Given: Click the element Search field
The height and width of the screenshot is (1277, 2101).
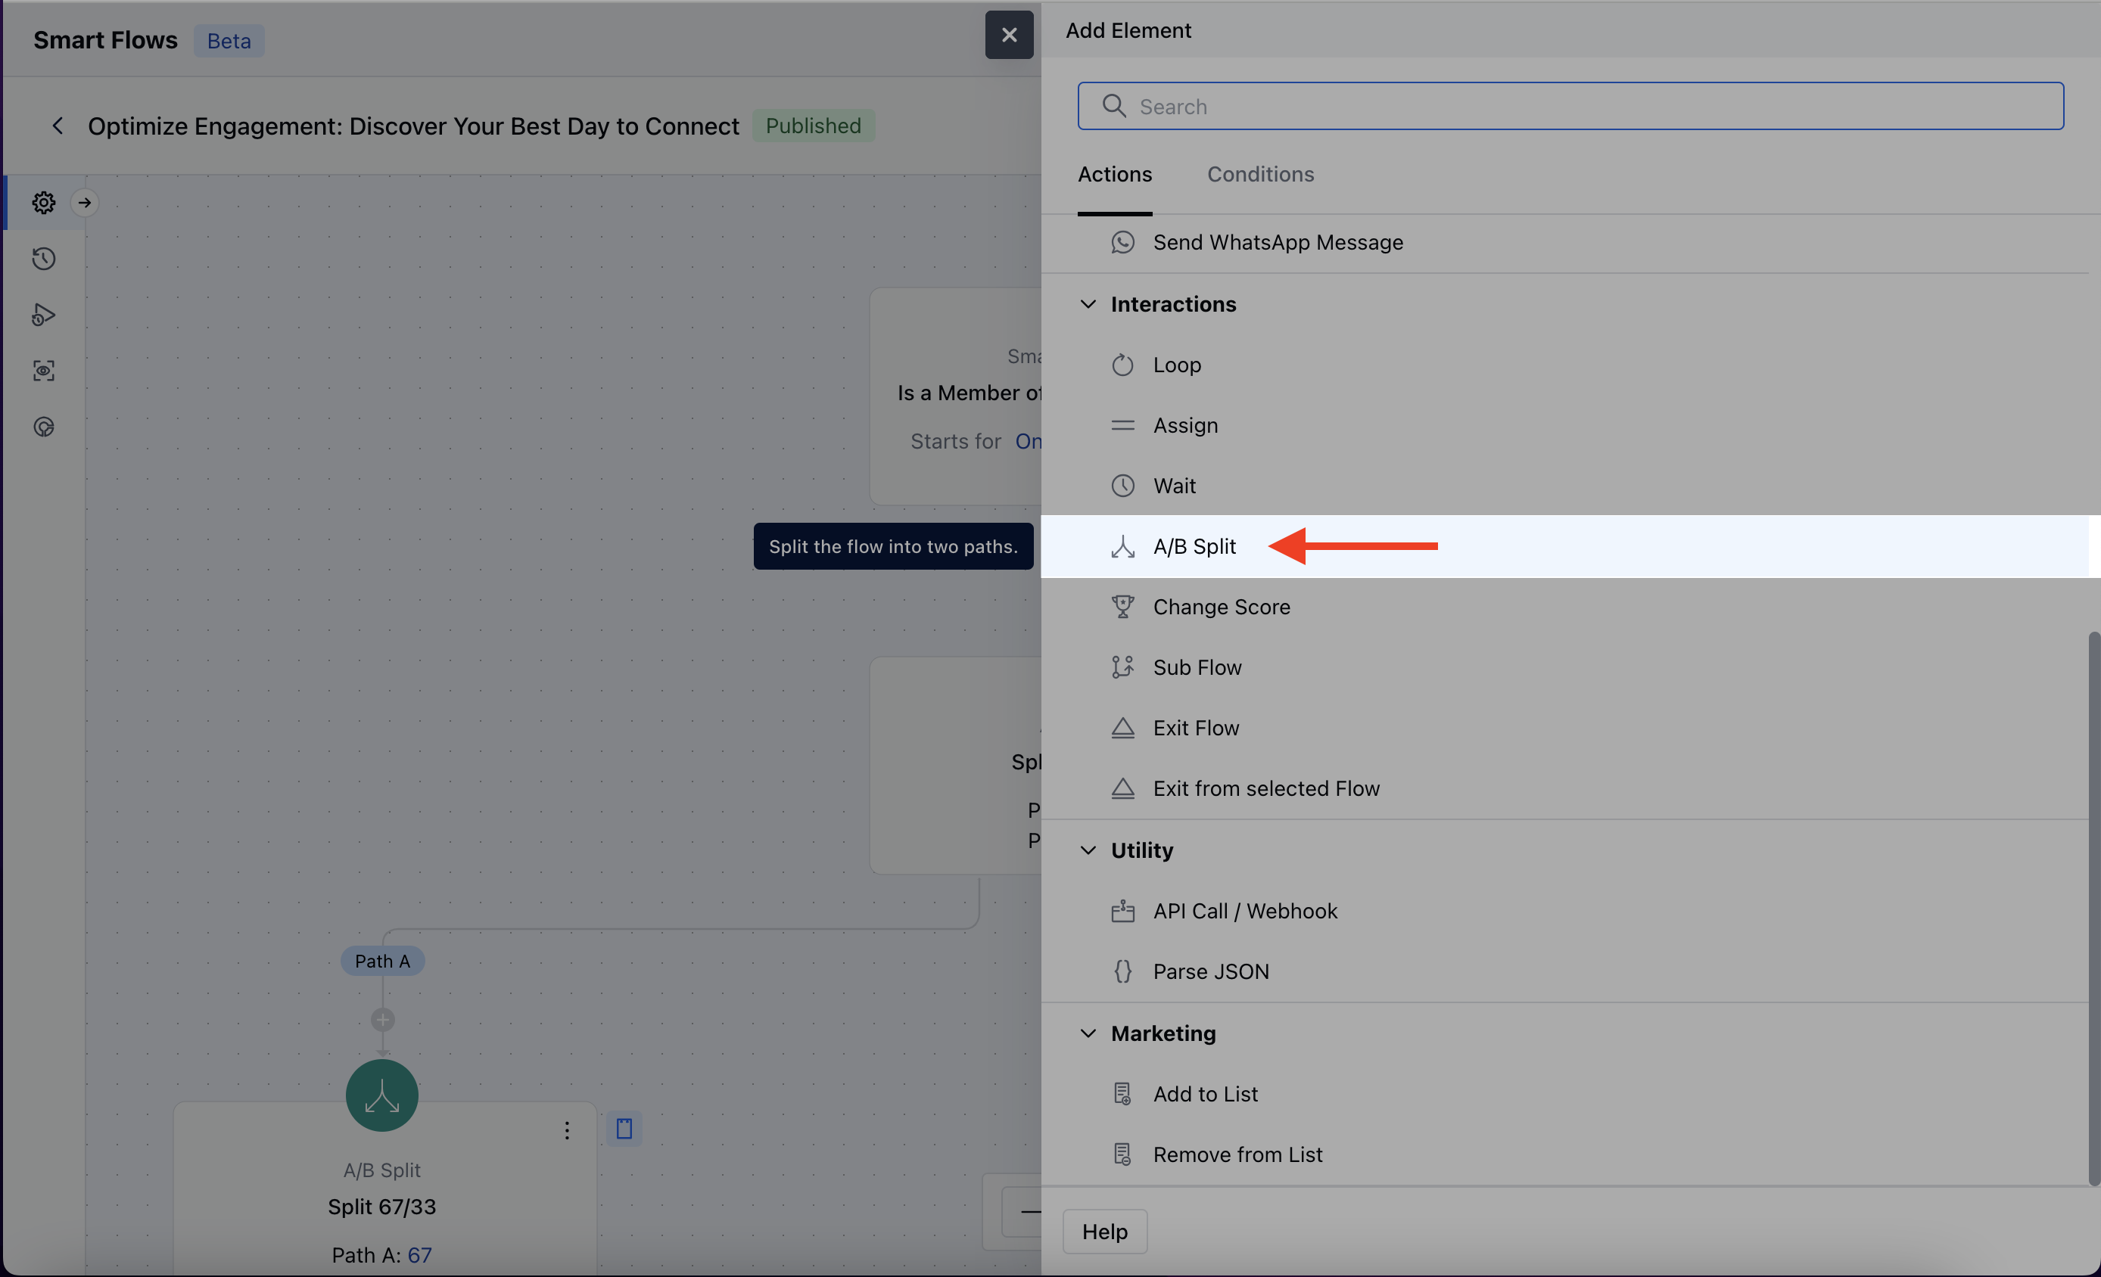Looking at the screenshot, I should [x=1569, y=107].
